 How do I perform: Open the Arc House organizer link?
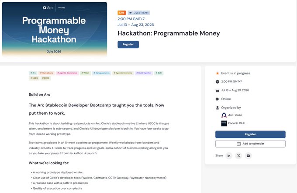[235, 115]
